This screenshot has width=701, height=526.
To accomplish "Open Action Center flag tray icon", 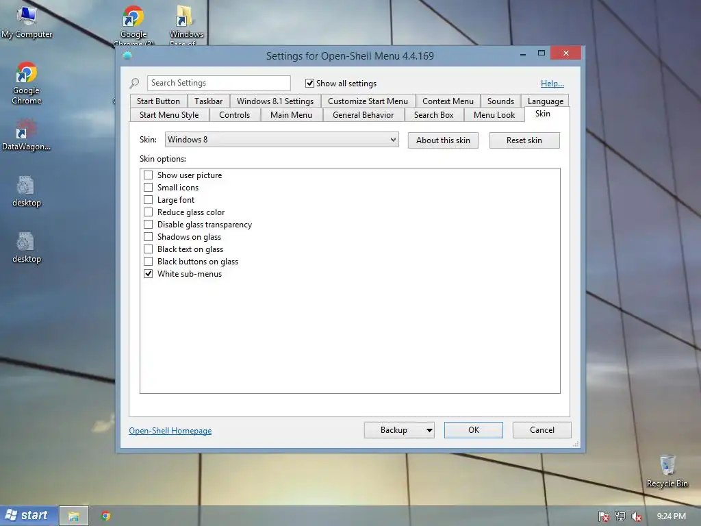I will coord(604,516).
